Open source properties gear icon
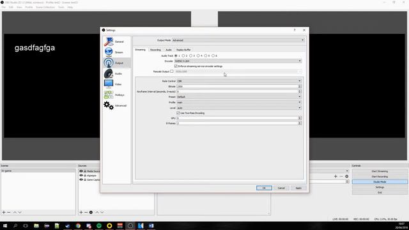The image size is (409, 230). click(x=91, y=212)
